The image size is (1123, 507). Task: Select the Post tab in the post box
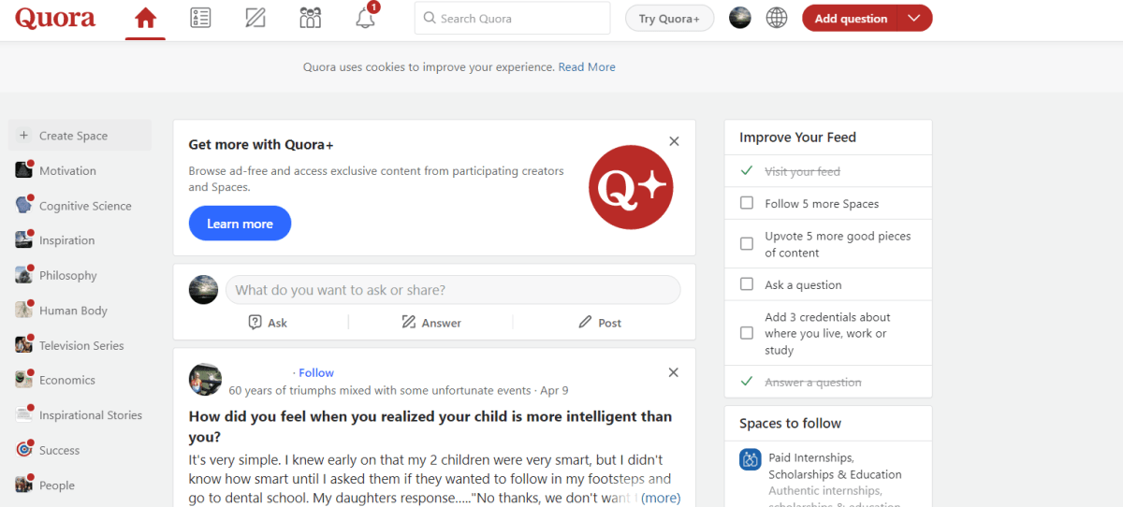pos(600,323)
